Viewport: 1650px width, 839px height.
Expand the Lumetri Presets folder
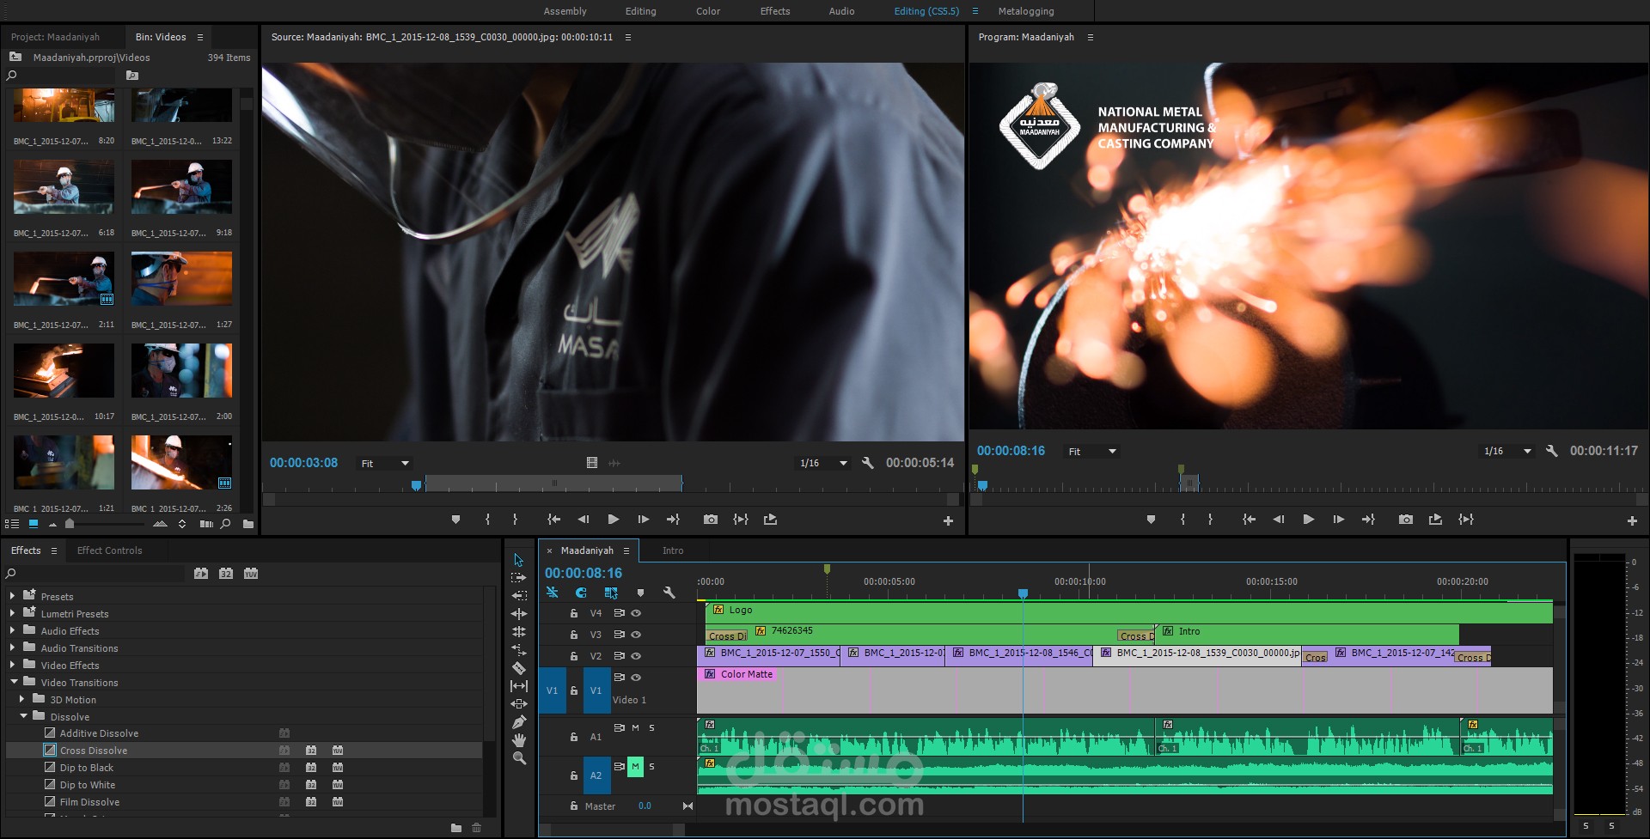12,613
